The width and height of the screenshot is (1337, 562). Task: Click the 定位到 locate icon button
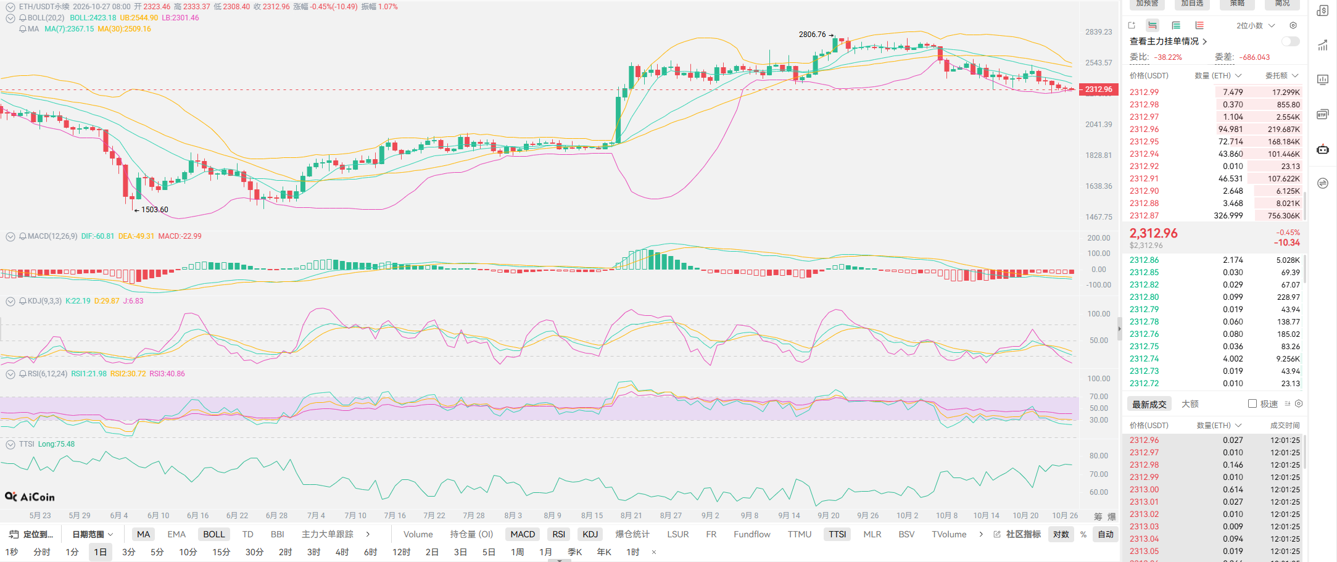click(31, 534)
